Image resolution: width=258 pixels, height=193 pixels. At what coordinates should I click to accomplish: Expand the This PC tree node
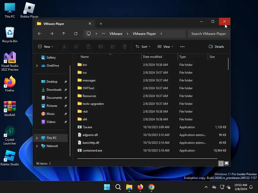37,138
